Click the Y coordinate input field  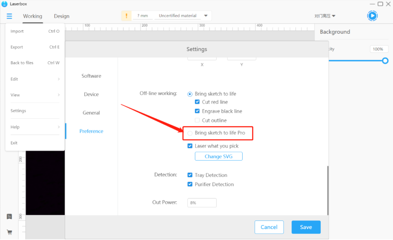[x=241, y=58]
